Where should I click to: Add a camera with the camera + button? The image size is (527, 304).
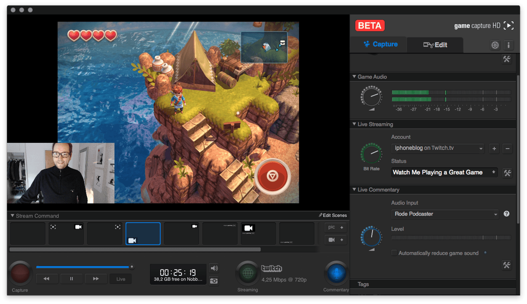(335, 240)
